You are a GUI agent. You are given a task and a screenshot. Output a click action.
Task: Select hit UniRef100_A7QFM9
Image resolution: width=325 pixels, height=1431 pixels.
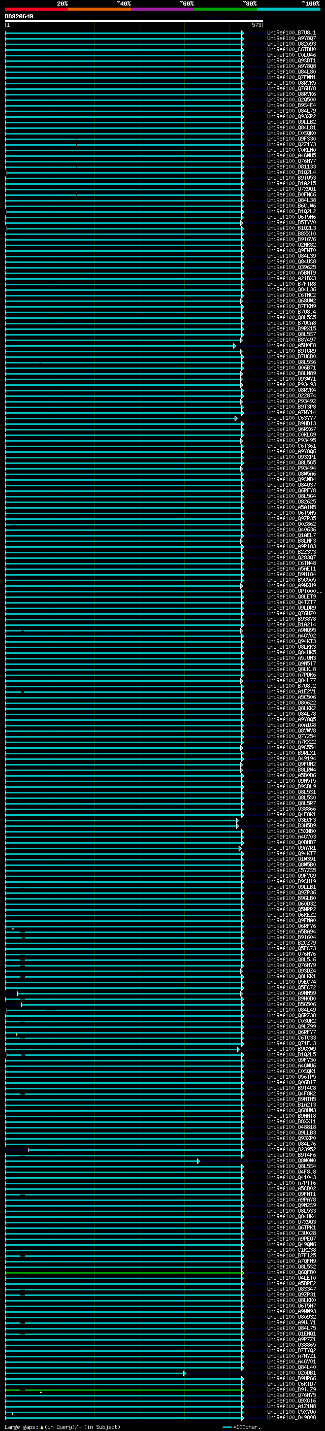[291, 1261]
